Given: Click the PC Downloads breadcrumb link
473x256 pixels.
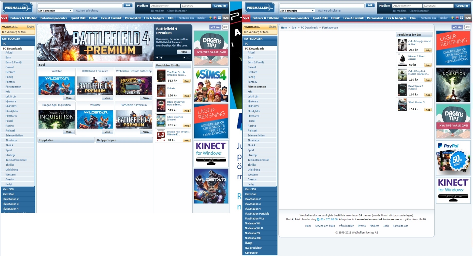Looking at the screenshot, I should (x=309, y=28).
